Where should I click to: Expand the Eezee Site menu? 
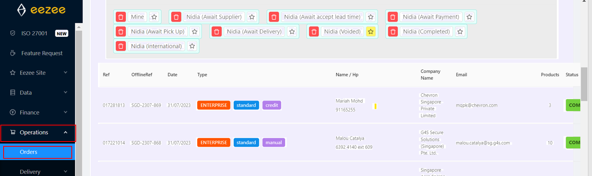pyautogui.click(x=38, y=73)
